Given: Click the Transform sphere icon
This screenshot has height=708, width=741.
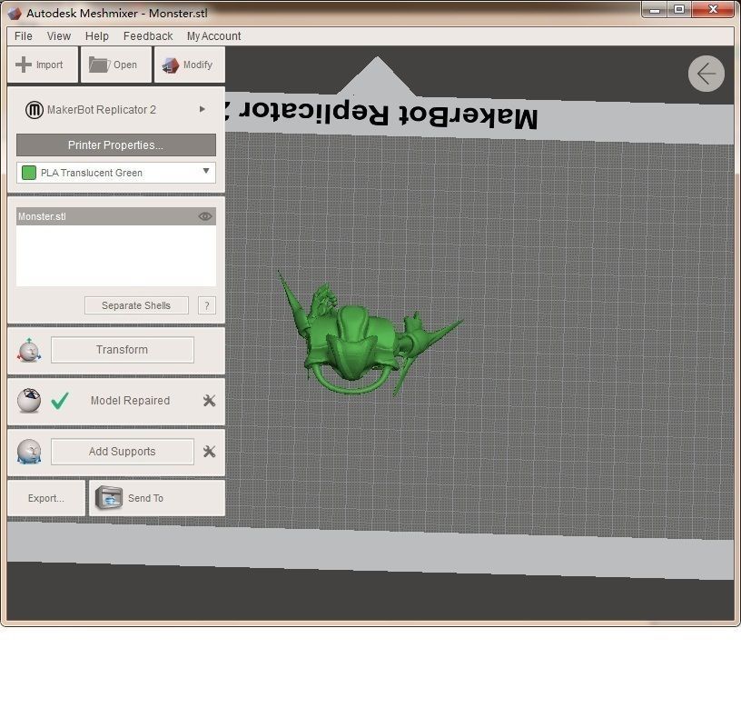Looking at the screenshot, I should coord(29,351).
